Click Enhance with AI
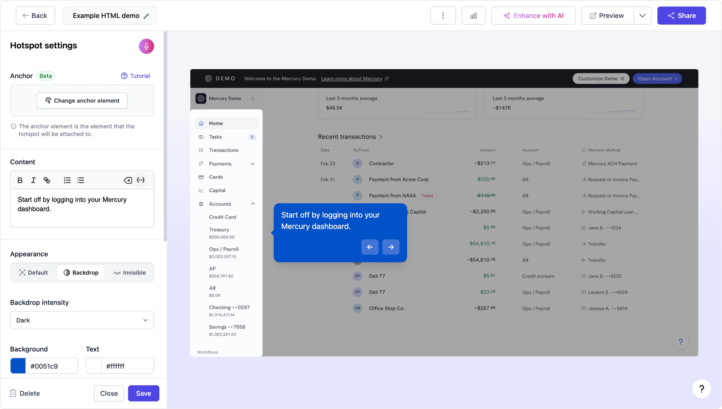 click(533, 15)
